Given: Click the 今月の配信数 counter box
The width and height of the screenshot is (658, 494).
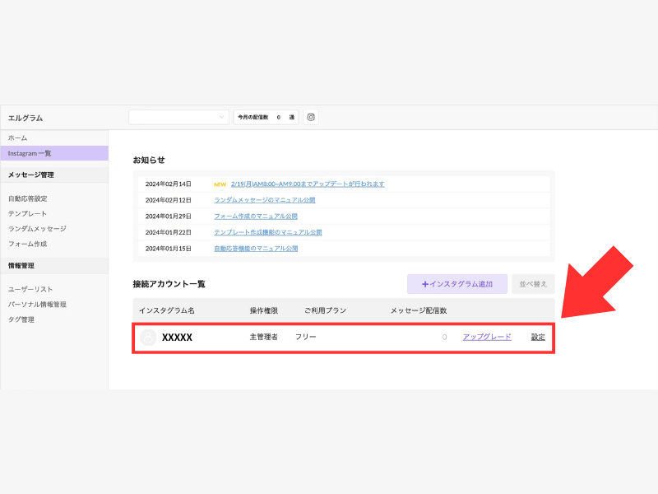Looking at the screenshot, I should (x=266, y=117).
